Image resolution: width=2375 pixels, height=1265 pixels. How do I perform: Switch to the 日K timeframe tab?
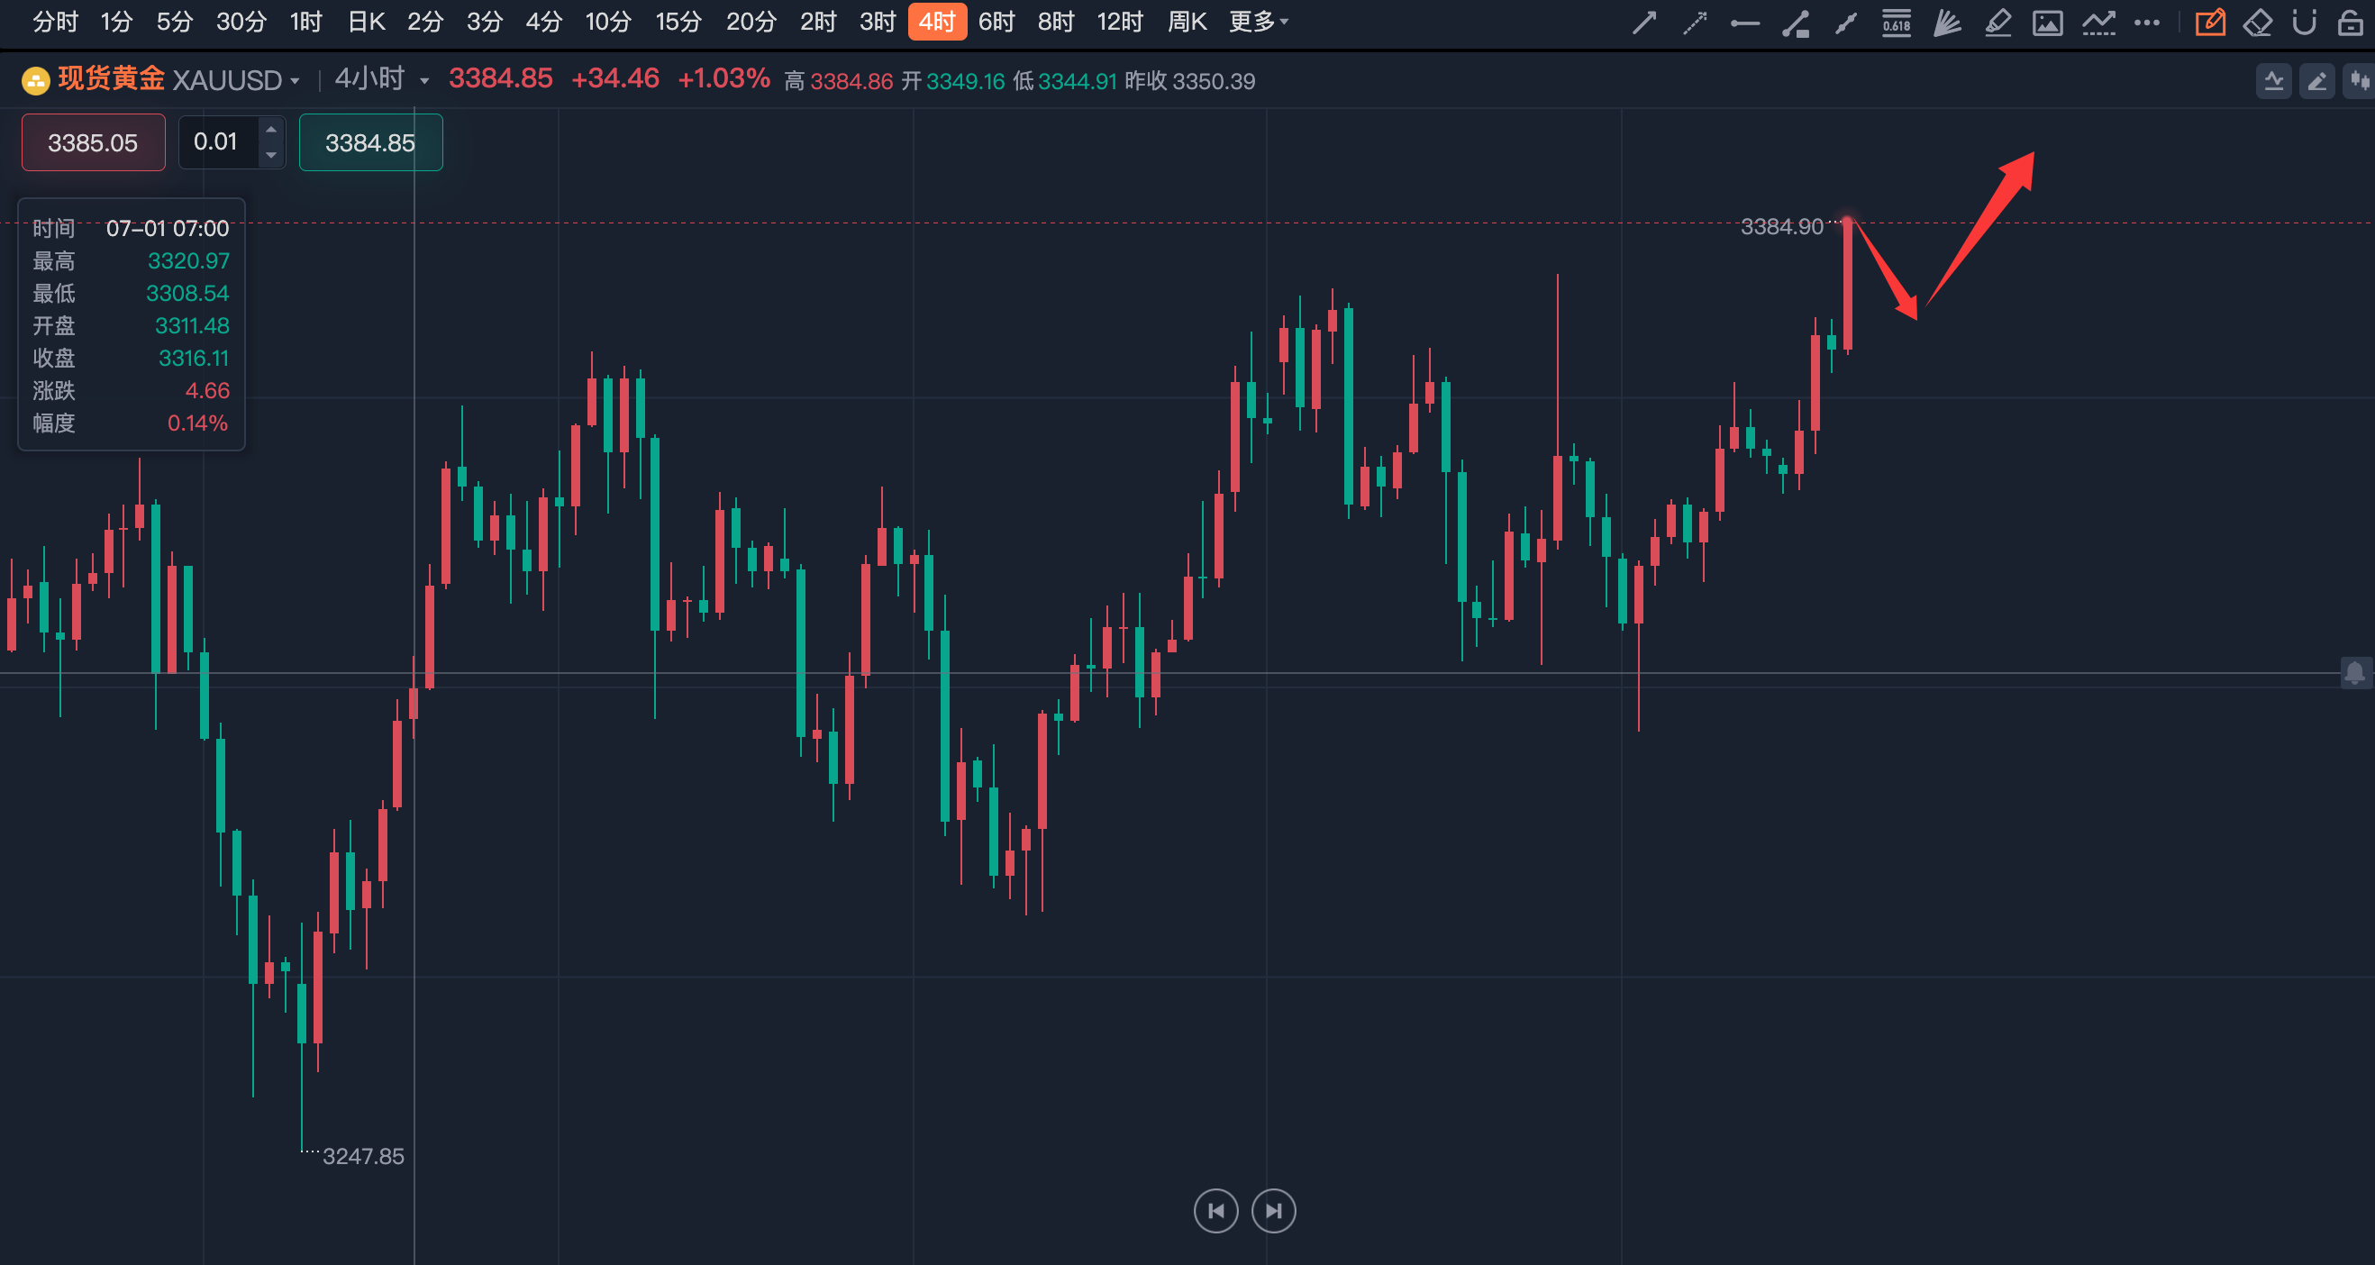pyautogui.click(x=365, y=22)
